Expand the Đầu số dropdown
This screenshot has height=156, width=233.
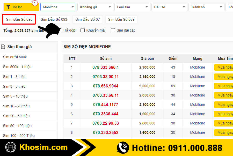tap(169, 7)
